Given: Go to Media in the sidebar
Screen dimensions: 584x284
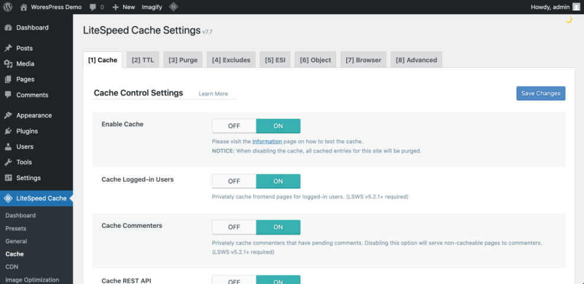Looking at the screenshot, I should 25,64.
